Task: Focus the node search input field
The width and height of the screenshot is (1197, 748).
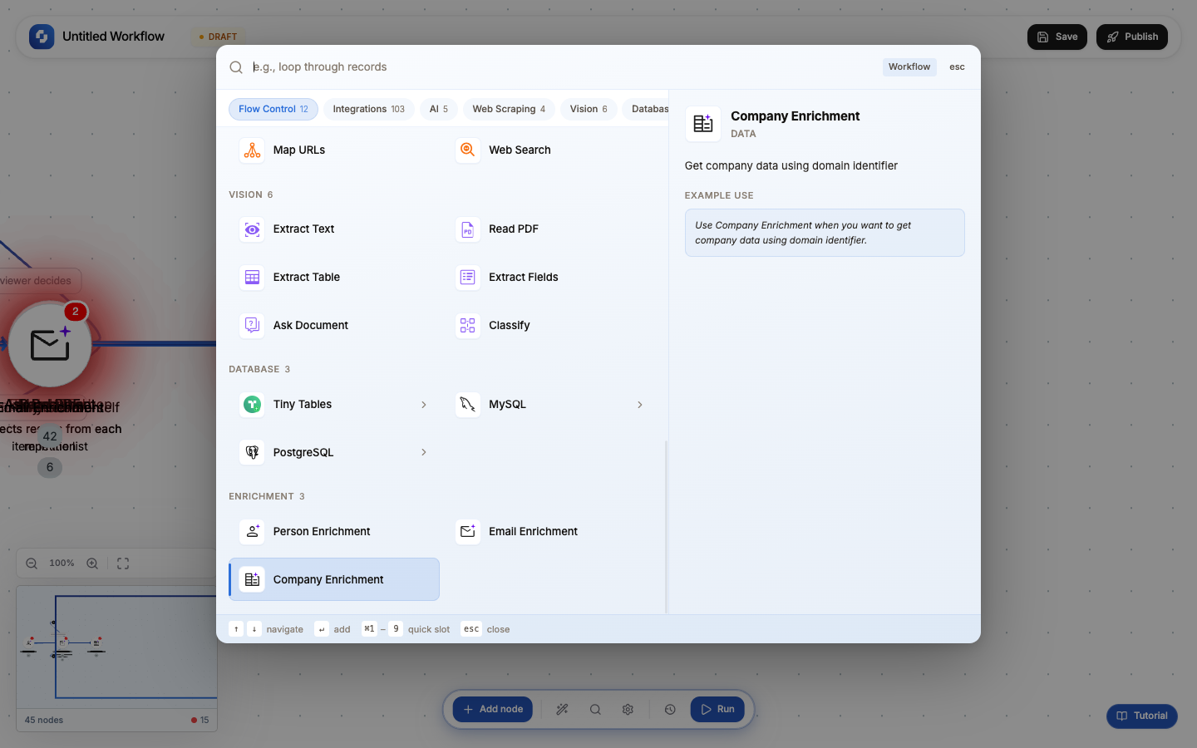Action: coord(562,67)
